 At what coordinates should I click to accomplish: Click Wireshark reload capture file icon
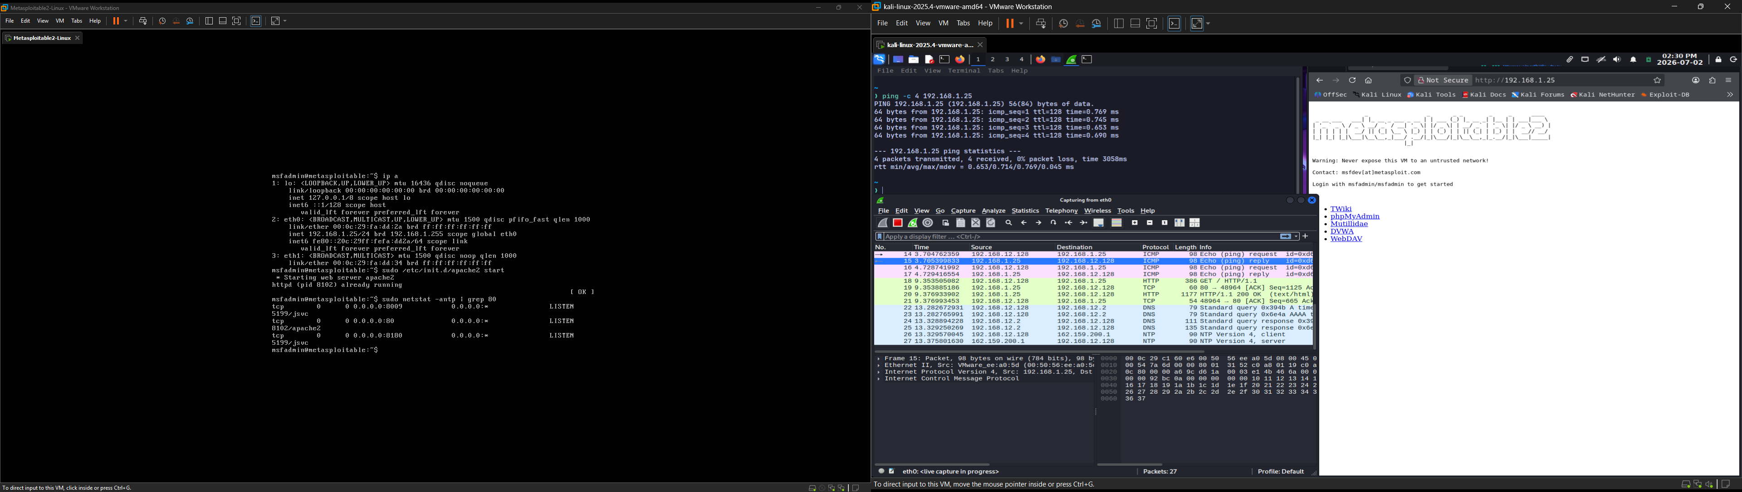pos(991,223)
